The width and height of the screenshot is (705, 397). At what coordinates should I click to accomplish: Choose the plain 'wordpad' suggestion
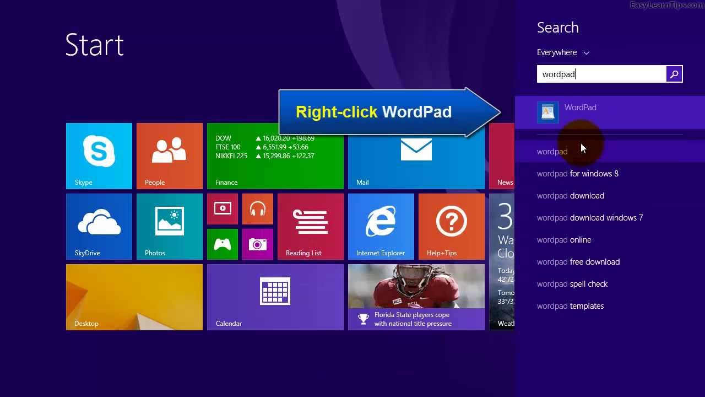tap(610, 152)
